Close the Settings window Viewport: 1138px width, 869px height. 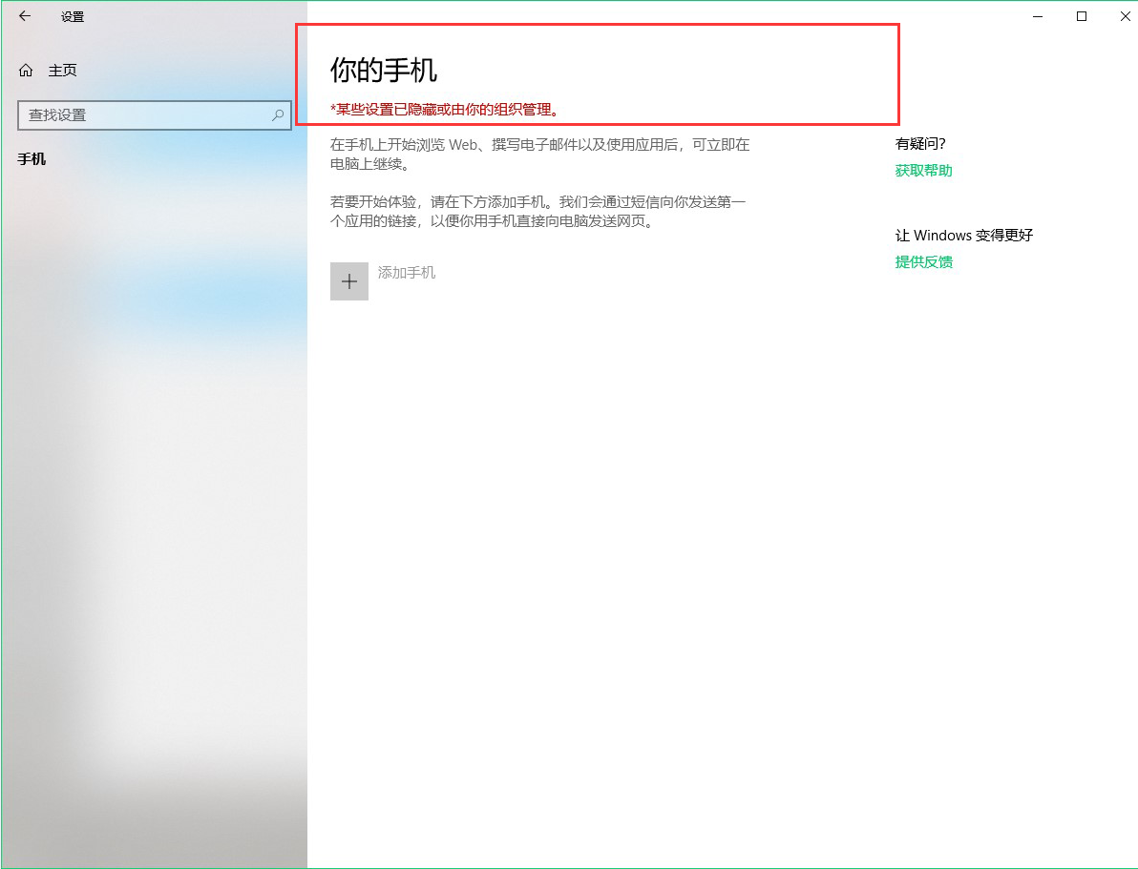click(1124, 16)
